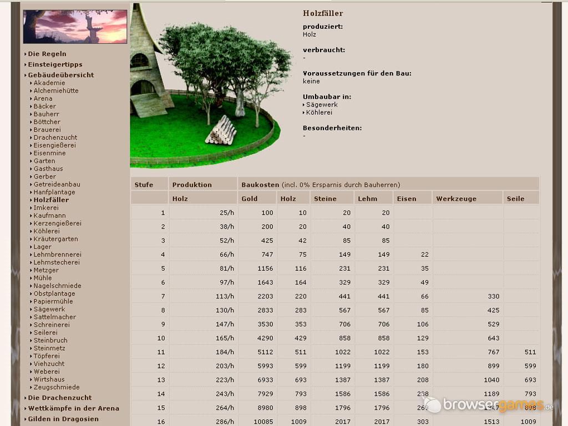View Getreideanbau building details
The image size is (568, 426).
(57, 184)
